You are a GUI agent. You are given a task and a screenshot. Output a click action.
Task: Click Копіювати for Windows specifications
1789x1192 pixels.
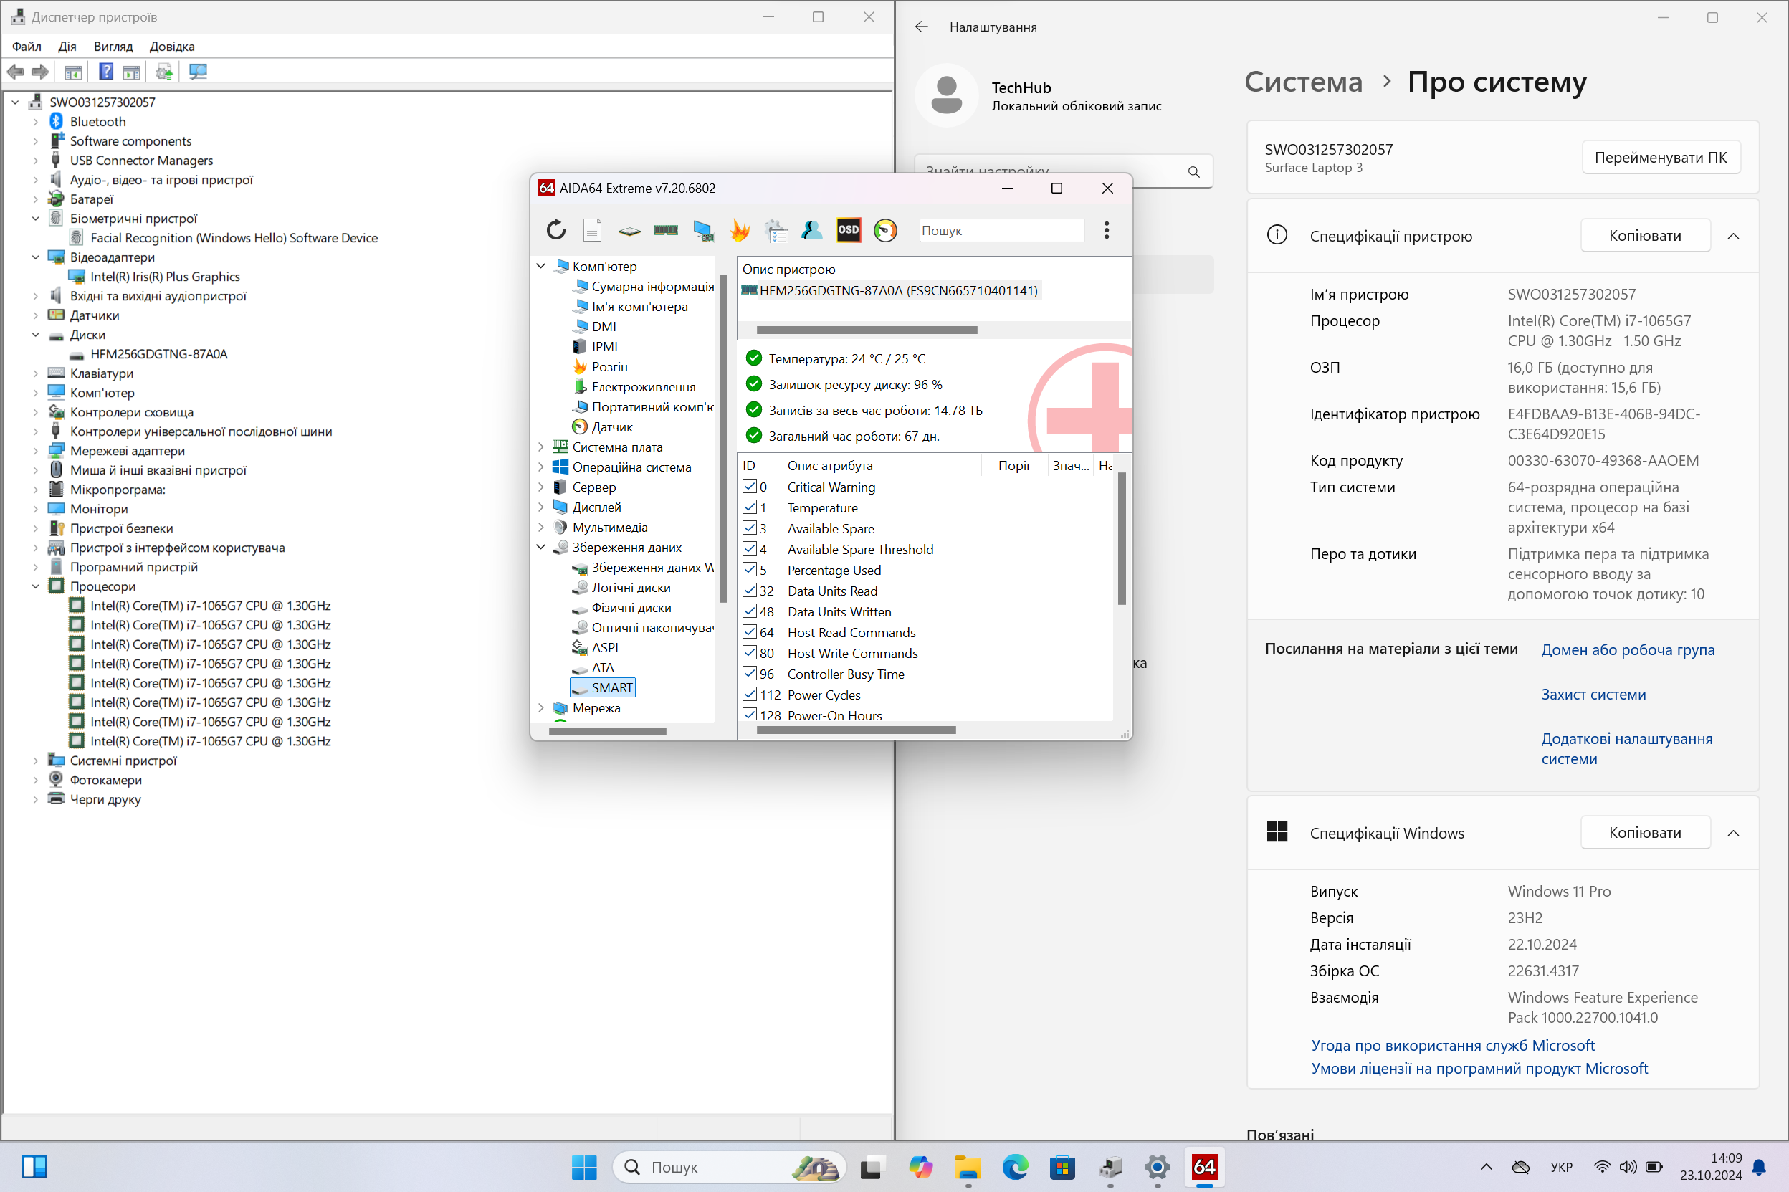coord(1645,832)
